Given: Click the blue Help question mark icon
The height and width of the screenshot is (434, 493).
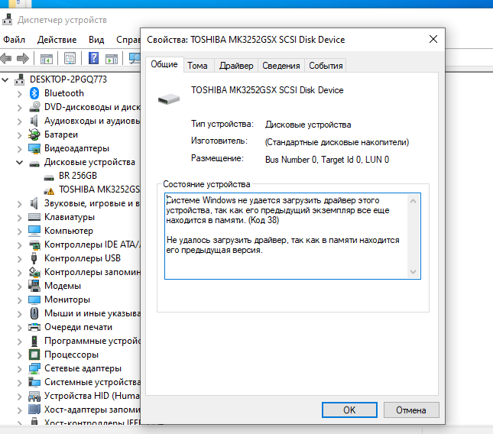Looking at the screenshot, I should [93, 58].
